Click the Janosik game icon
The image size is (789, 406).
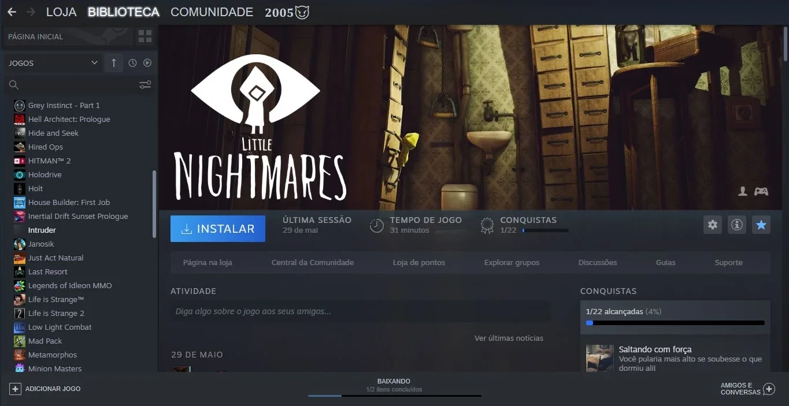tap(20, 244)
